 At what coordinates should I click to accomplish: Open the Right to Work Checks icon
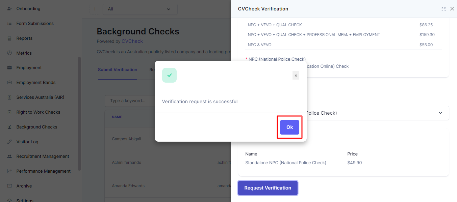pyautogui.click(x=9, y=112)
